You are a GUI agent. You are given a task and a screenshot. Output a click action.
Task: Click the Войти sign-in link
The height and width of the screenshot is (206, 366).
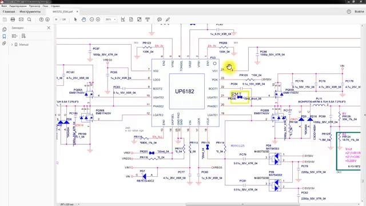point(359,11)
